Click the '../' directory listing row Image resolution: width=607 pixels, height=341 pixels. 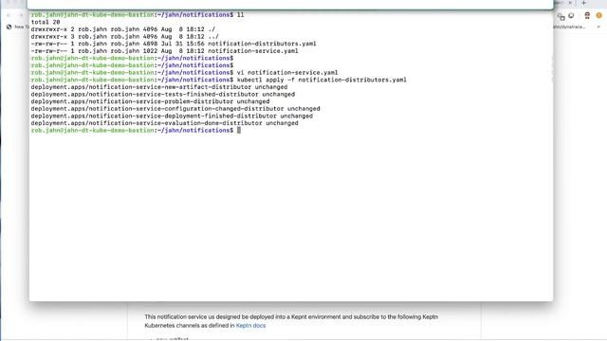coord(124,37)
